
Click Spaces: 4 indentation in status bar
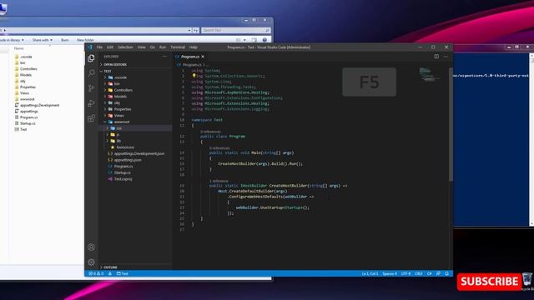(390, 273)
